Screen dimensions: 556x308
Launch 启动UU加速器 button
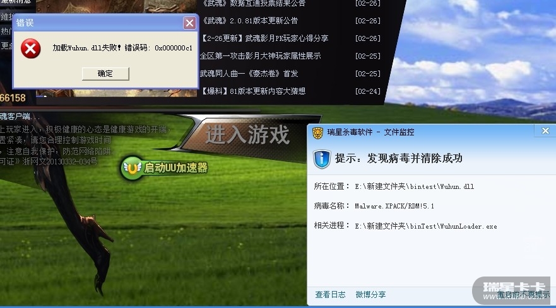pyautogui.click(x=165, y=168)
